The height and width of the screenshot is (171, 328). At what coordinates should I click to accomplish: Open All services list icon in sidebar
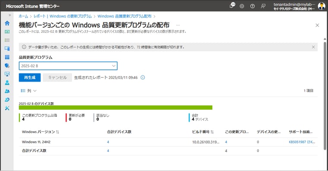(x=7, y=40)
